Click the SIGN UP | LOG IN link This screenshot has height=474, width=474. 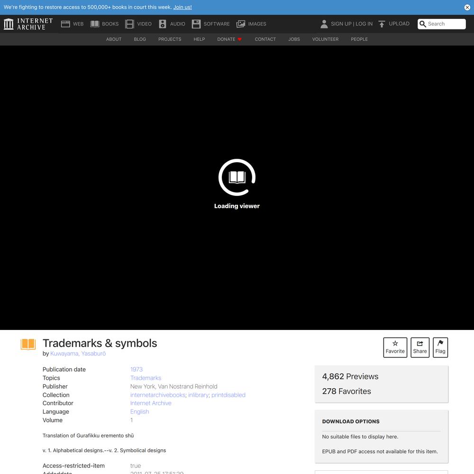(352, 24)
